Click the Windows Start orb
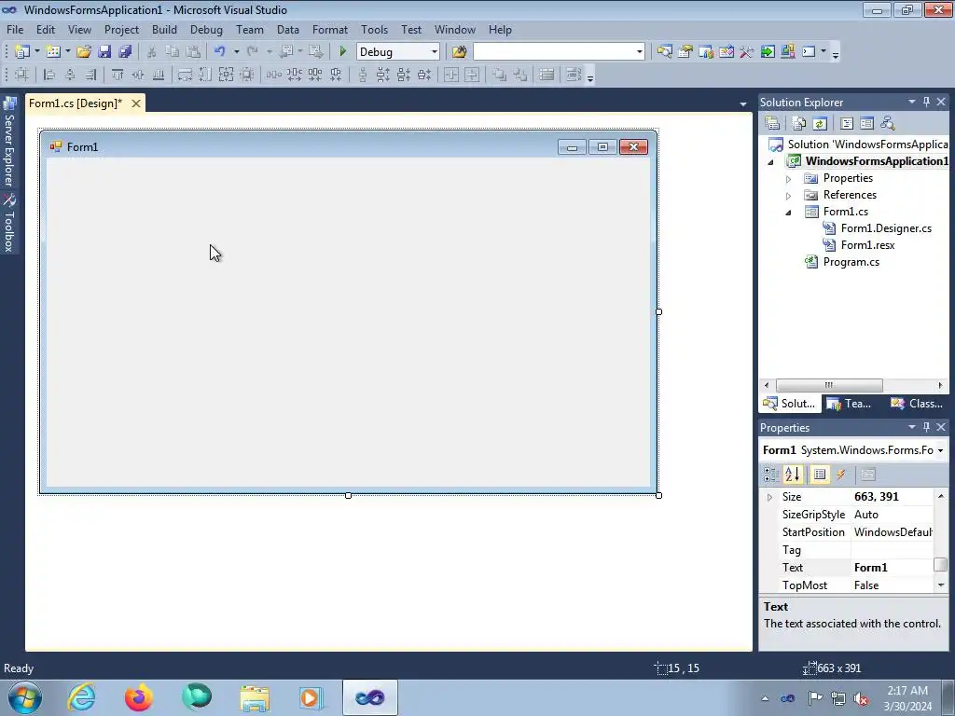 tap(25, 697)
